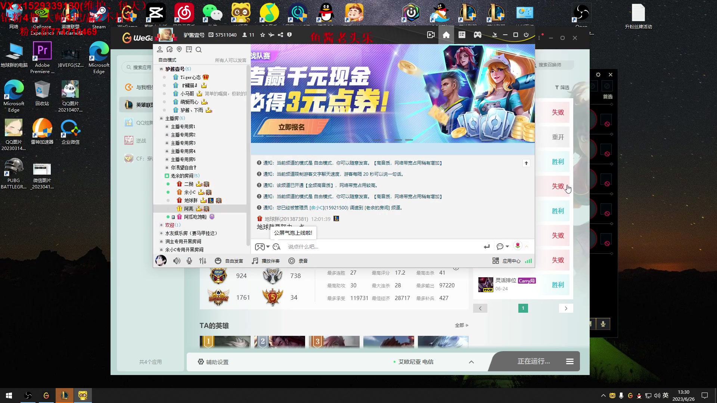Expand 水友娱乐房 channel group
The height and width of the screenshot is (403, 717).
tap(161, 233)
